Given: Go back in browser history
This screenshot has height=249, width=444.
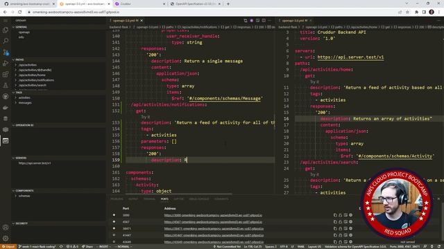Looking at the screenshot, I should (x=5, y=12).
